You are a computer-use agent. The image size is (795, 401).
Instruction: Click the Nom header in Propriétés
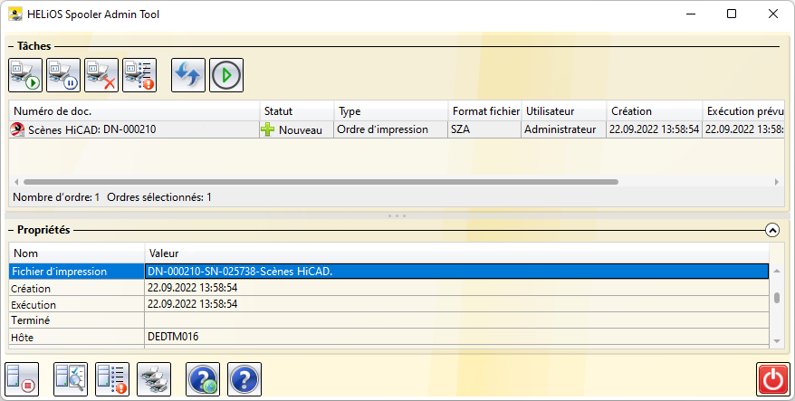(77, 253)
